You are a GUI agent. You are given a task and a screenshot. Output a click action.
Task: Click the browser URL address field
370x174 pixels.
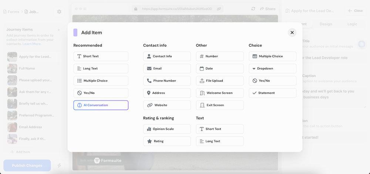click(177, 8)
